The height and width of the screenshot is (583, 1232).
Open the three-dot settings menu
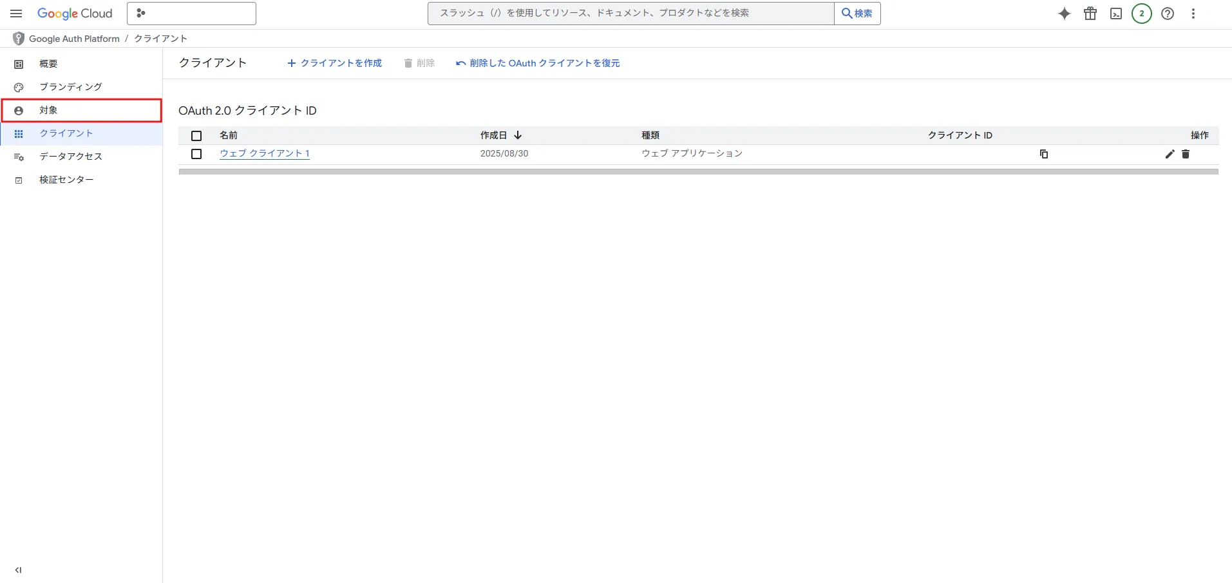coord(1193,14)
